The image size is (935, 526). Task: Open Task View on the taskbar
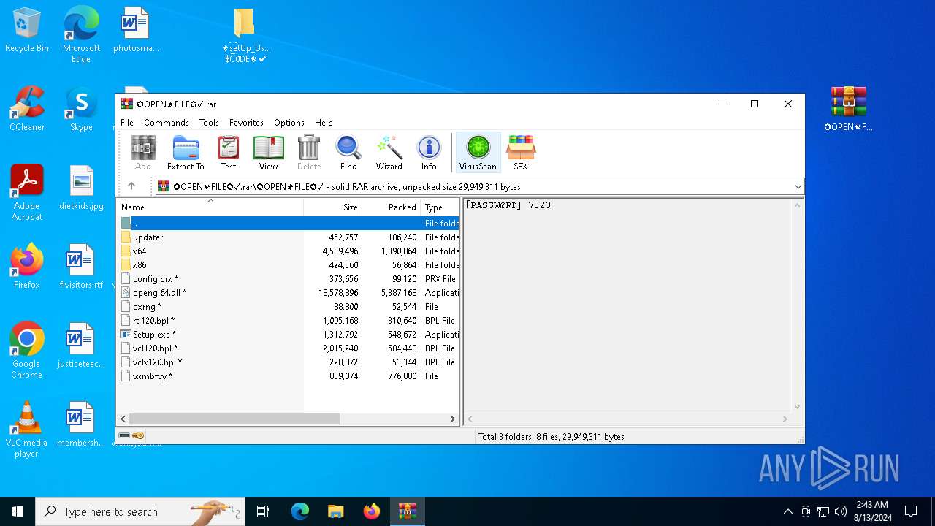263,511
